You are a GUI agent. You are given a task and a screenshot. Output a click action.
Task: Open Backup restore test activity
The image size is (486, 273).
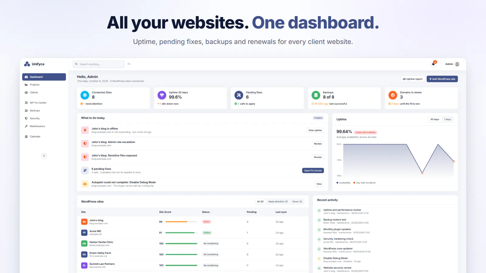(x=335, y=220)
